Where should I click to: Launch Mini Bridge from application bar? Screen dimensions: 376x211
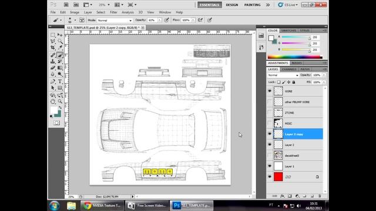(76, 5)
